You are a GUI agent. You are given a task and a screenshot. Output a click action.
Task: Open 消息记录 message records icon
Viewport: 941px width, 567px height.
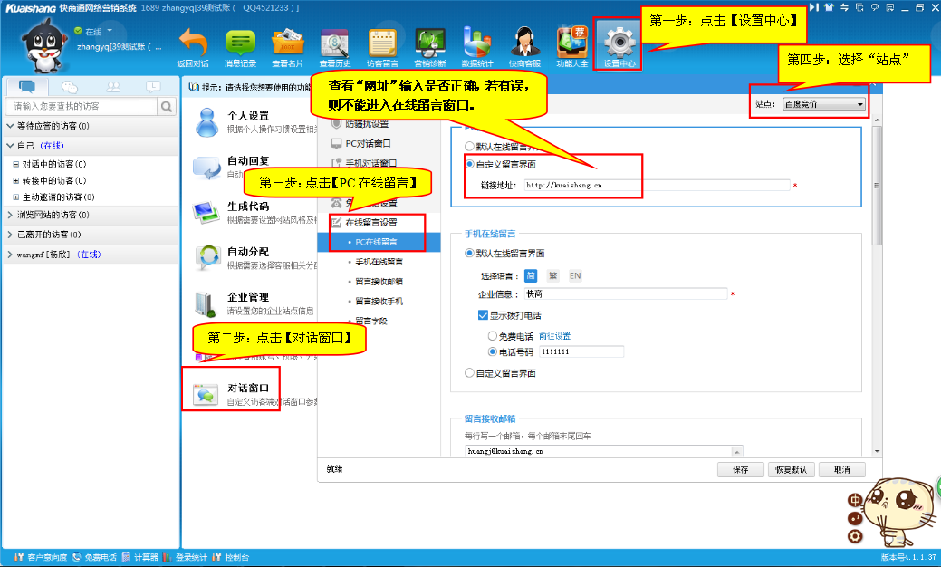(x=240, y=43)
